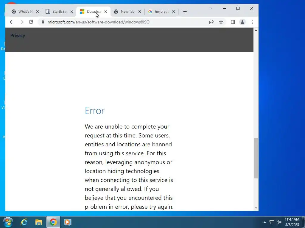The width and height of the screenshot is (305, 228).
Task: Click the scrollbar down arrow
Action: (x=256, y=208)
